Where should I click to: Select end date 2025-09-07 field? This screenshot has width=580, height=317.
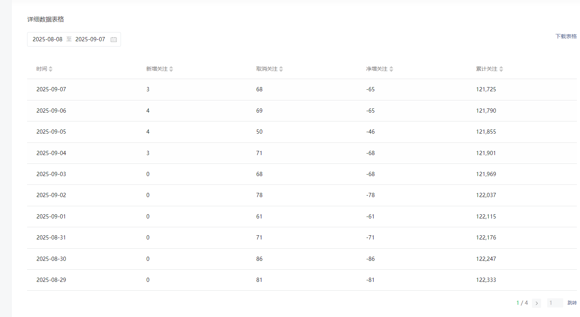click(x=90, y=39)
